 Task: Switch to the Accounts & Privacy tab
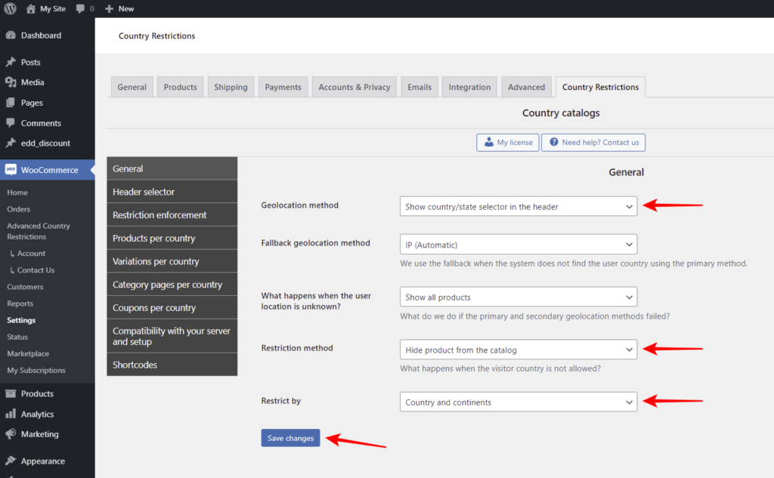click(x=354, y=87)
